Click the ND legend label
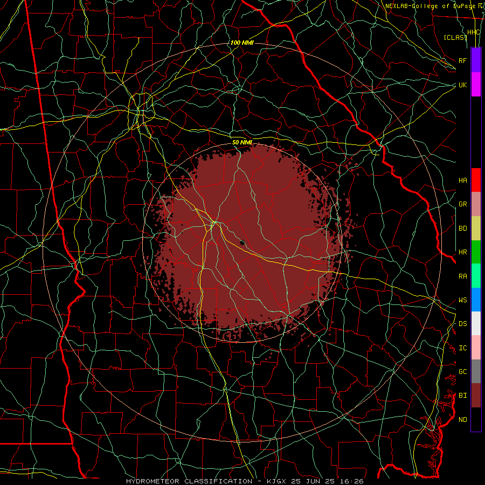Image resolution: width=485 pixels, height=485 pixels. point(463,420)
